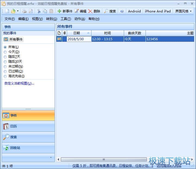Image resolution: width=196 pixels, height=169 pixels.
Task: Select the 随后7天 filter radio button
Action: point(5,57)
